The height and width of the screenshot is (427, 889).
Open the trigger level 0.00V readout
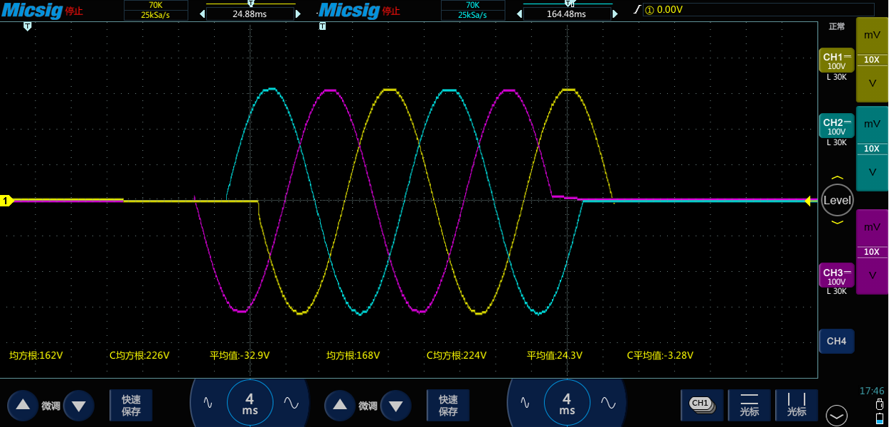pos(757,9)
